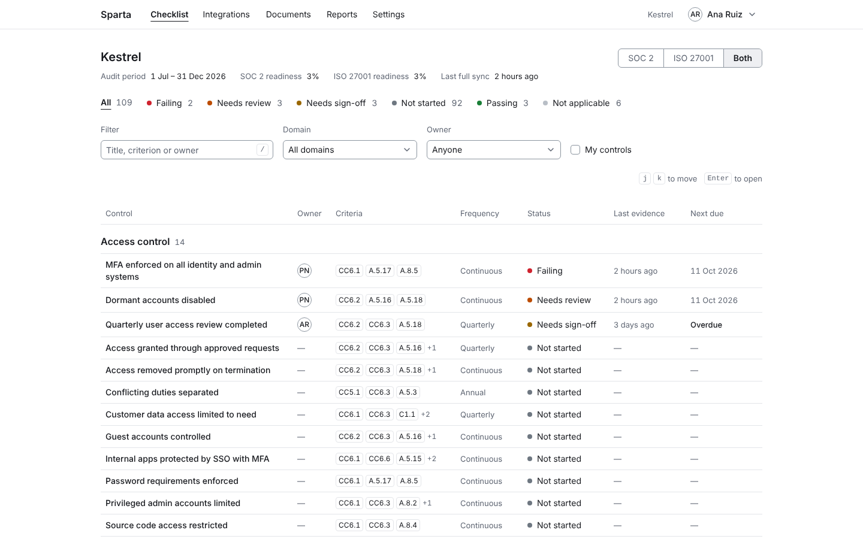Filter to Needs sign-off controls
This screenshot has height=539, width=863.
click(x=337, y=103)
